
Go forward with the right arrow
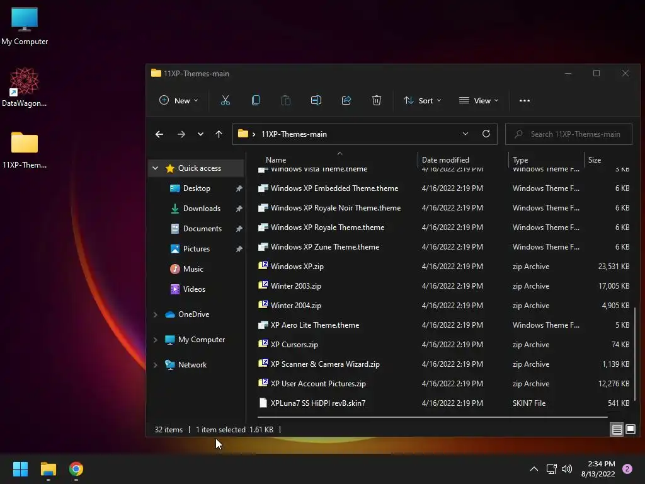pyautogui.click(x=181, y=134)
